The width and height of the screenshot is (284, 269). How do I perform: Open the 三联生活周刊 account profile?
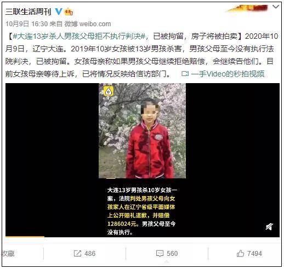[28, 11]
